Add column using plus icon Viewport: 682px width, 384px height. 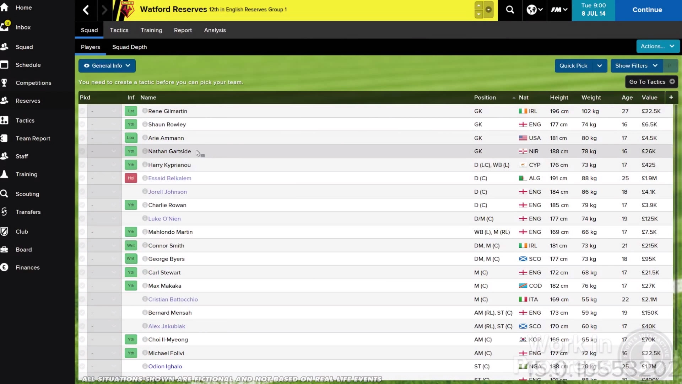[x=671, y=97]
